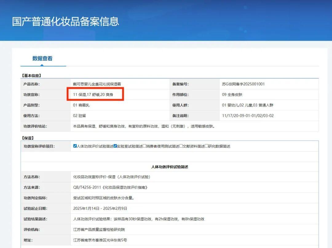
Task: Enable the 消费者使用测试简述 checkbox
Action: pyautogui.click(x=144, y=146)
